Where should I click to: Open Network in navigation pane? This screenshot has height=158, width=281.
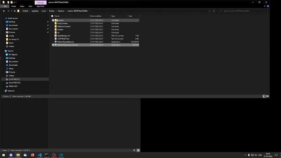click(x=11, y=91)
